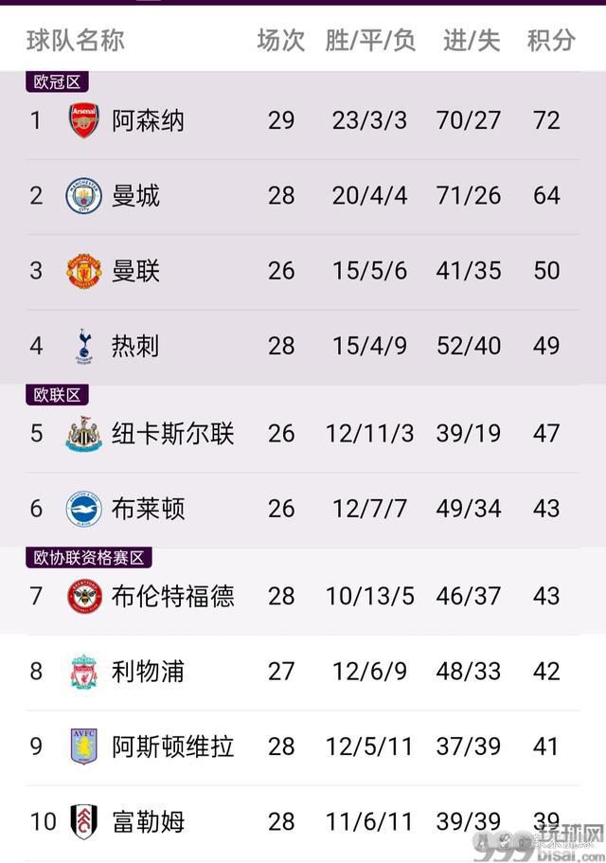Select the 欧协联资格赛区 zone label

point(89,558)
